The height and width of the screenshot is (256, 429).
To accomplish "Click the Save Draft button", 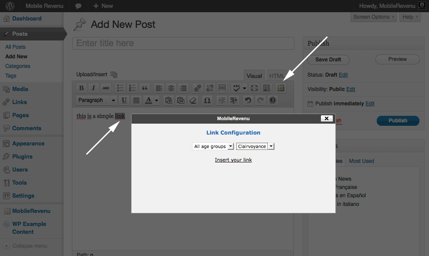I will pyautogui.click(x=328, y=60).
